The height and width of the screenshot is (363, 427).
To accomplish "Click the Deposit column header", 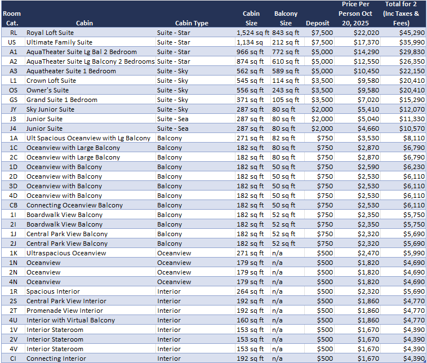I will (317, 23).
